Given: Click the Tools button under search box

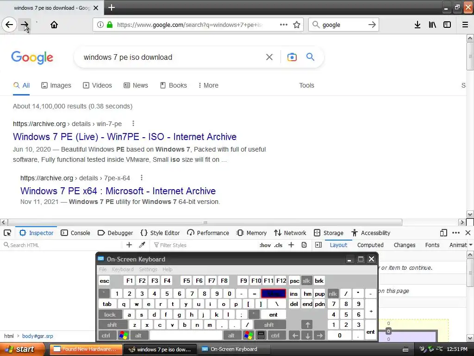Looking at the screenshot, I should (306, 85).
